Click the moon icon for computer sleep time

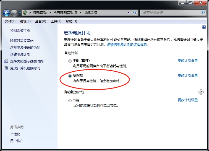pyautogui.click(x=6, y=68)
